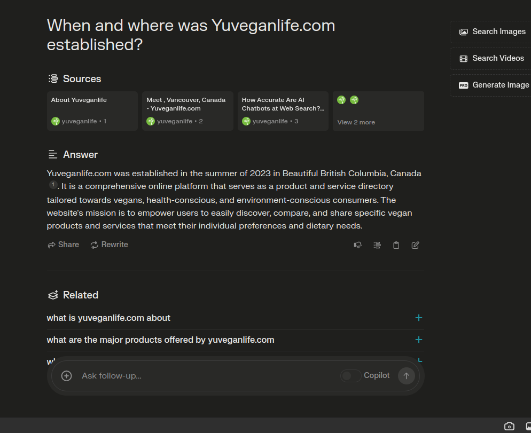The height and width of the screenshot is (433, 531).
Task: Click the camera icon in bottom bar
Action: (x=509, y=426)
